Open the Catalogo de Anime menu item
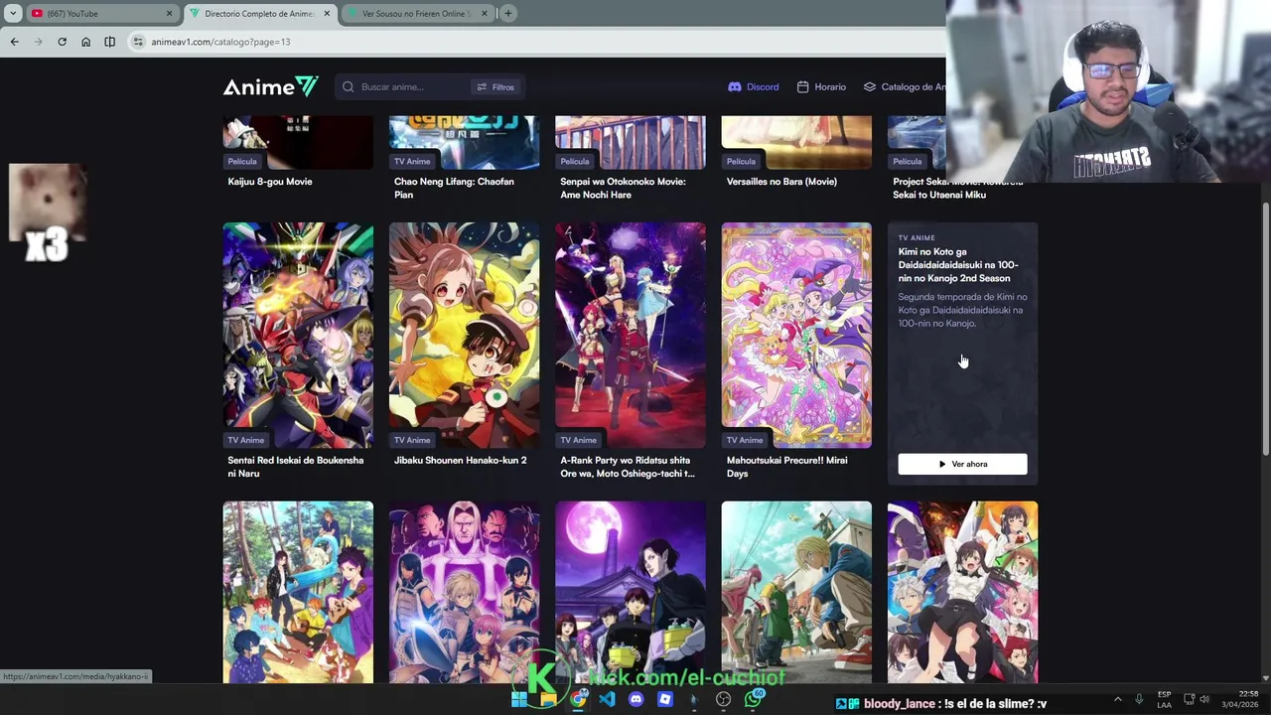 pos(904,87)
